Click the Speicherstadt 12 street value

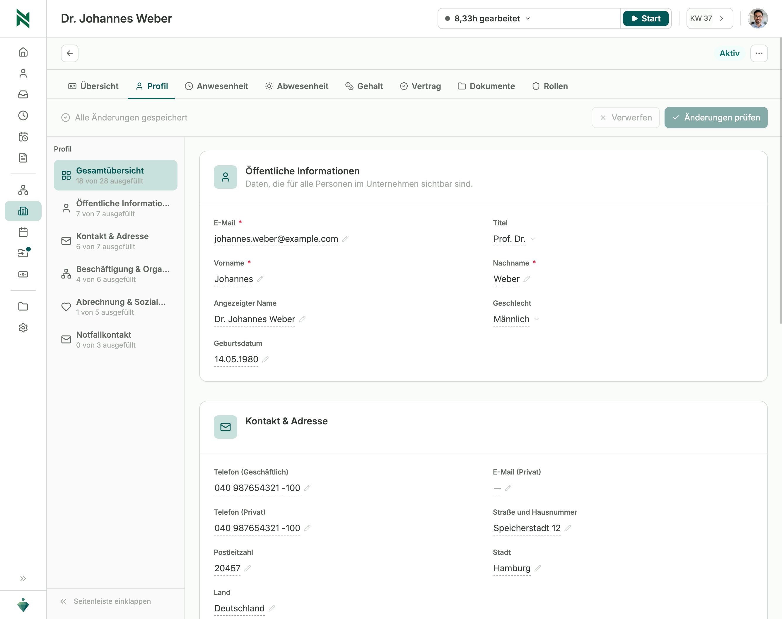(527, 528)
